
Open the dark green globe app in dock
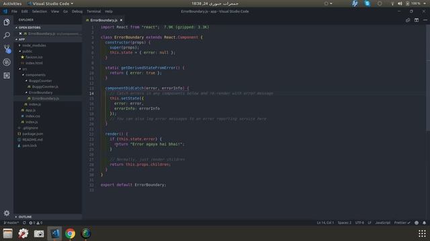point(86,234)
